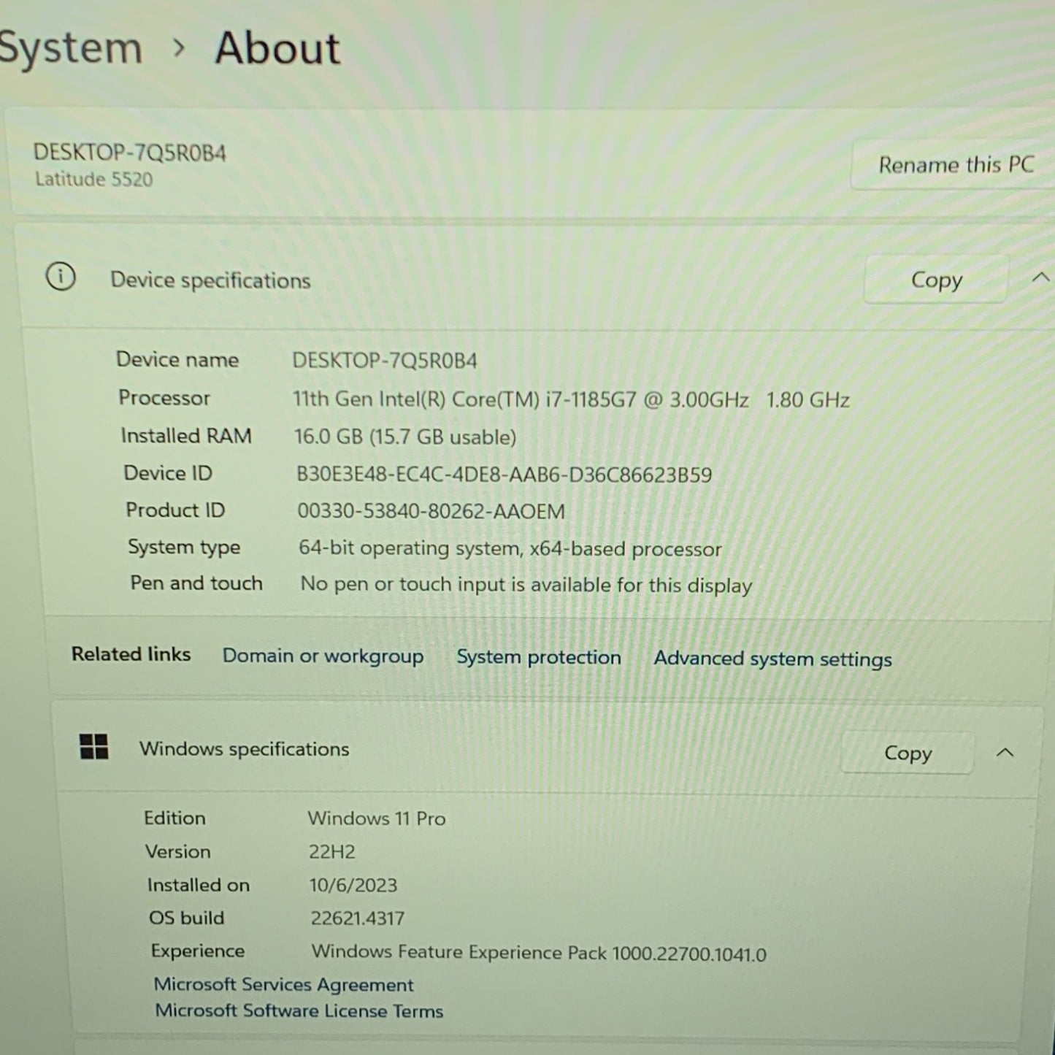Copy the Windows specifications
The height and width of the screenshot is (1055, 1055).
click(x=907, y=753)
